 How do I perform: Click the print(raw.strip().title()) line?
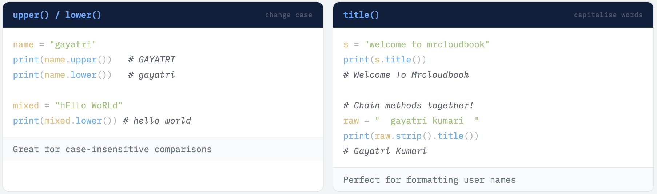(x=411, y=136)
